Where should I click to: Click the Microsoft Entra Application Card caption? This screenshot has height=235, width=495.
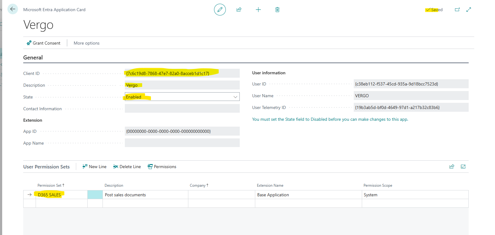coord(54,10)
